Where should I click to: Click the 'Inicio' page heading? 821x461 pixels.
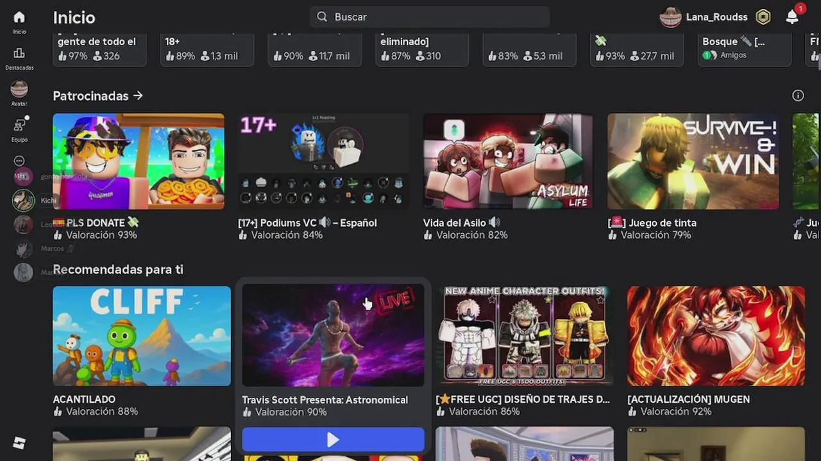coord(74,17)
